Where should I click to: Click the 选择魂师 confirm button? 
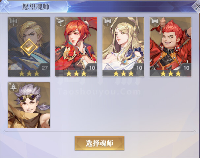click(100, 143)
